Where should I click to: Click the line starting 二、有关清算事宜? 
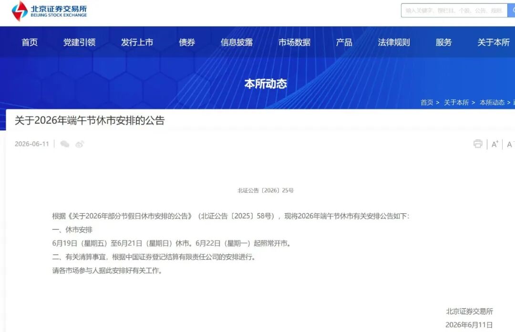[x=154, y=257]
